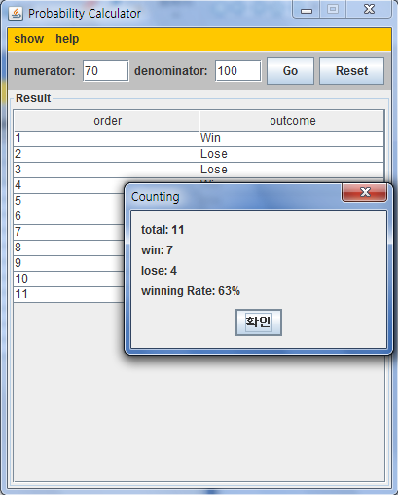The width and height of the screenshot is (398, 495).
Task: Open the help menu
Action: pos(67,39)
